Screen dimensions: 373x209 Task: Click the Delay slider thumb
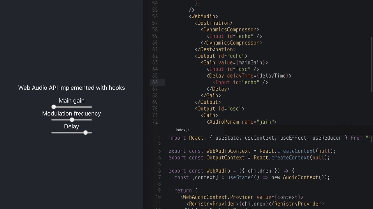point(85,133)
